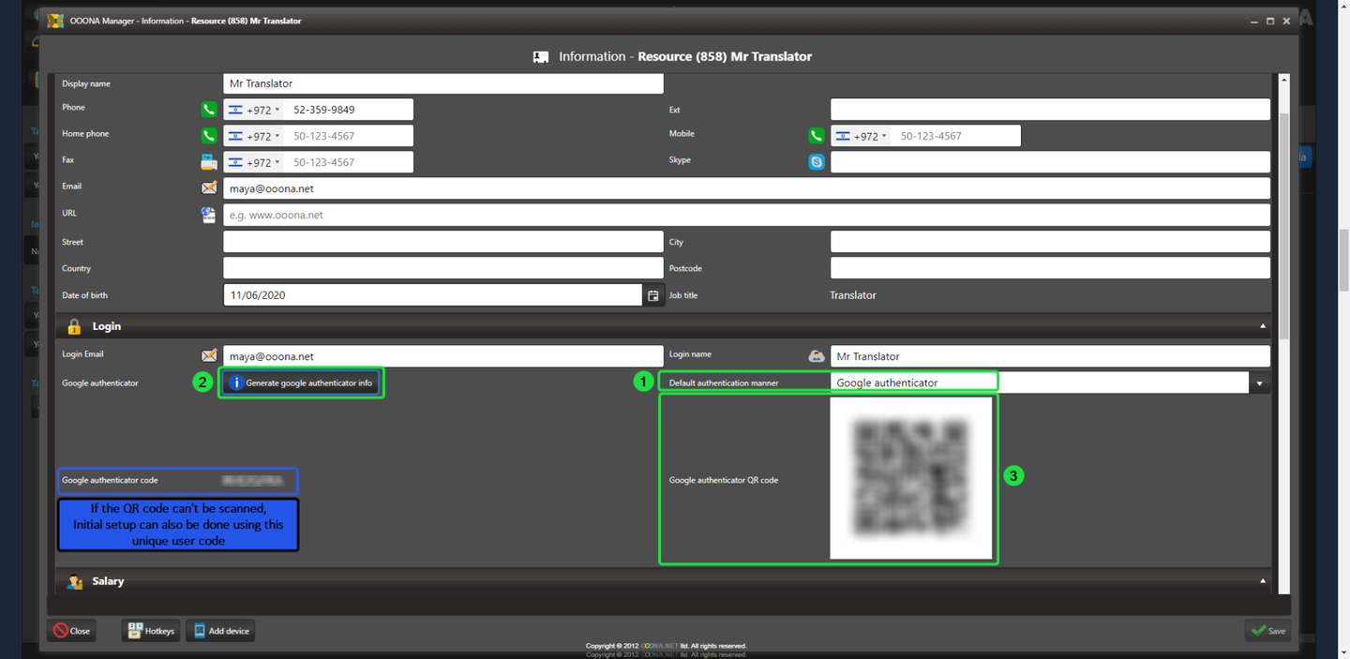Click the user icon beside Login name
Screen dimensions: 1350x659
[817, 356]
